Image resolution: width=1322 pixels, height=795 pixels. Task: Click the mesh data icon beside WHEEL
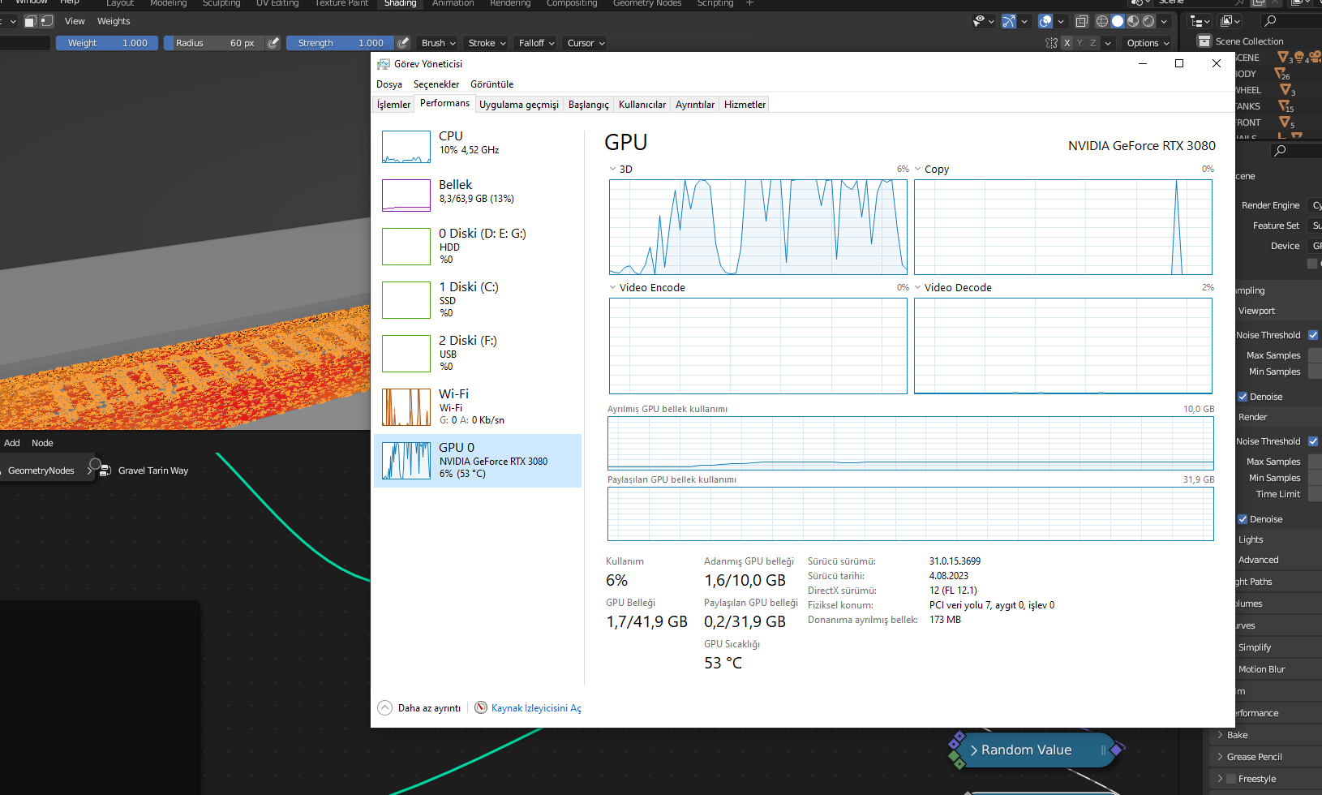1286,90
